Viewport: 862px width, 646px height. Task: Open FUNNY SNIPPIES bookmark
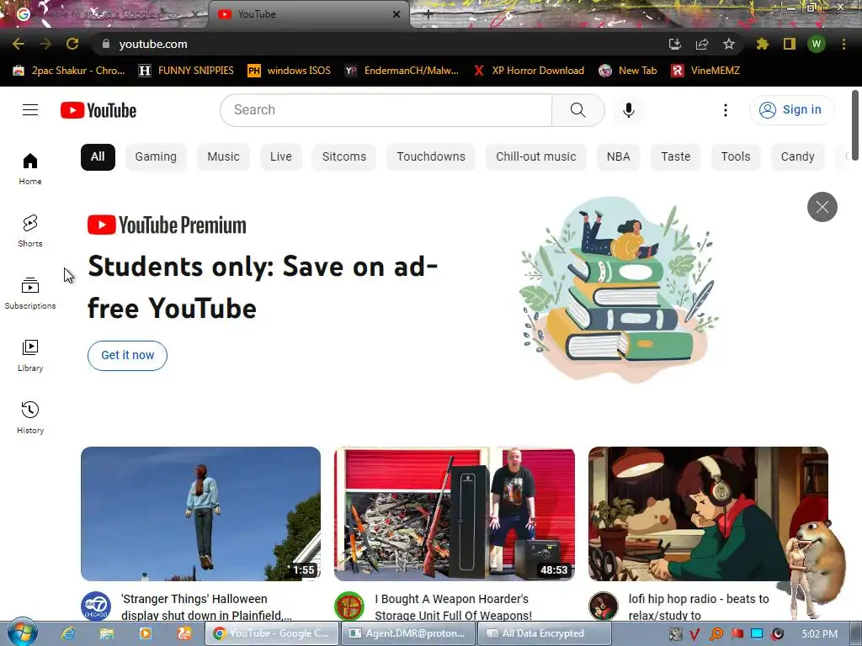(186, 71)
